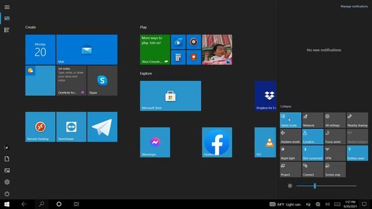This screenshot has height=209, width=372.
Task: Click the Windows Start button
Action: (x=6, y=204)
